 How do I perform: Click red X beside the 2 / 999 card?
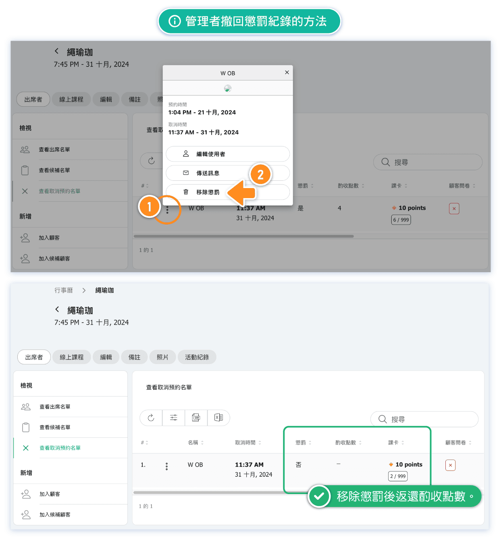450,465
